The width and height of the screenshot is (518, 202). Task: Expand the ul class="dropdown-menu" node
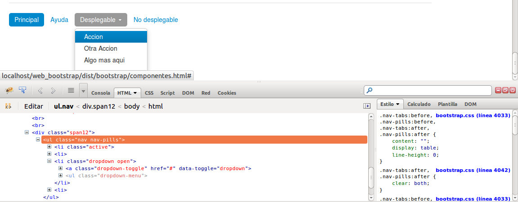tap(60, 175)
